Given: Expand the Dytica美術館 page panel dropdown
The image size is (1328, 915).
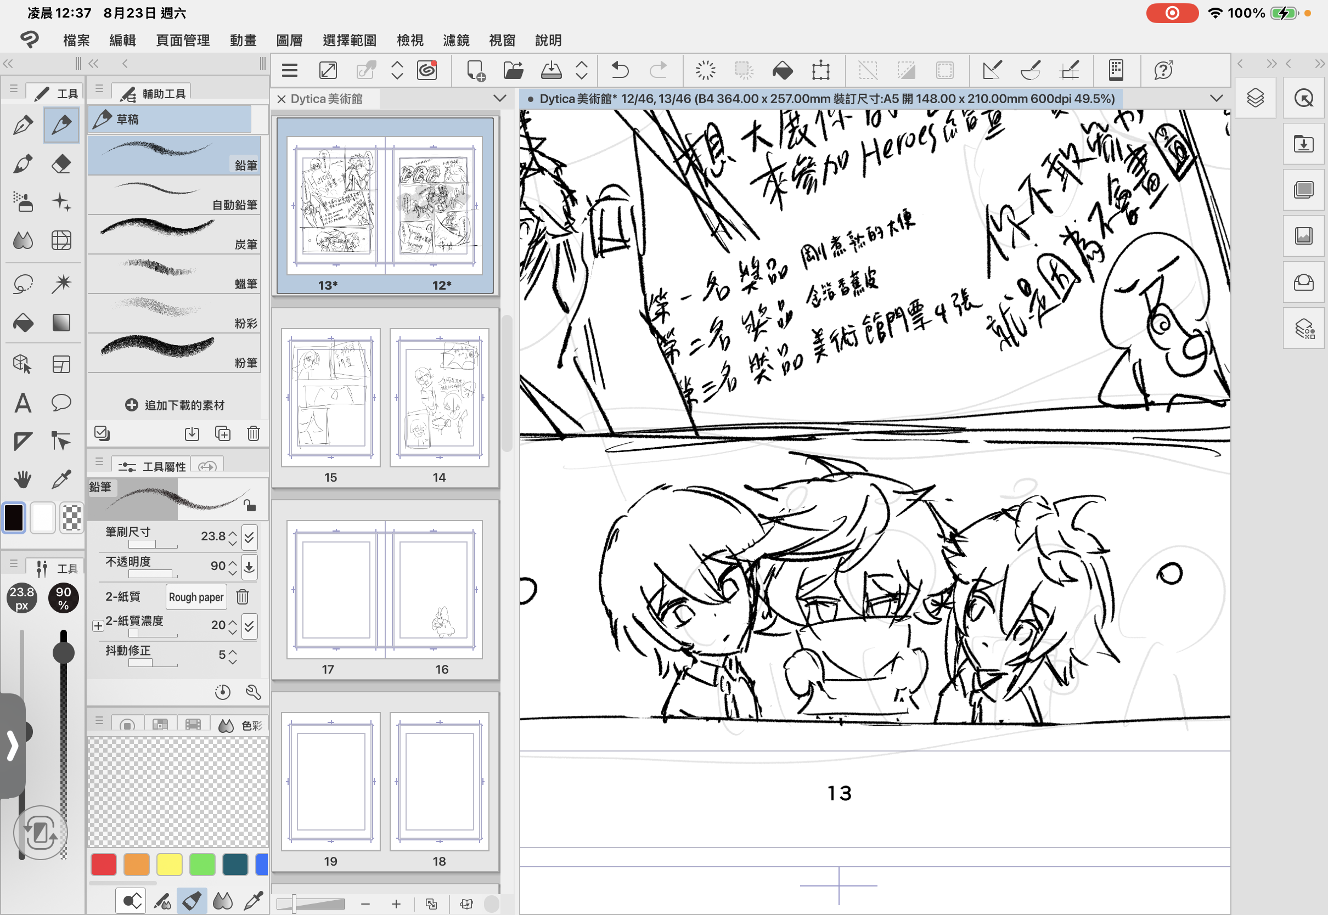Looking at the screenshot, I should (499, 98).
